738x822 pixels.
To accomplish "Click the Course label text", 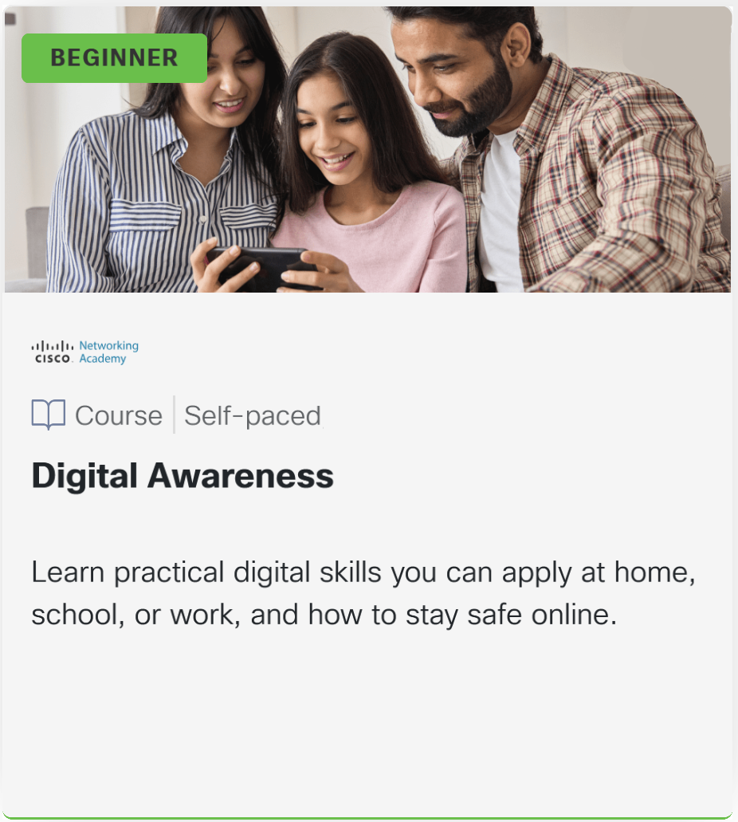I will tap(119, 415).
